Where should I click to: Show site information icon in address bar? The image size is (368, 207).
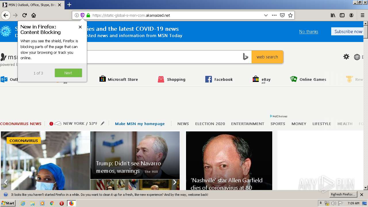pos(76,15)
